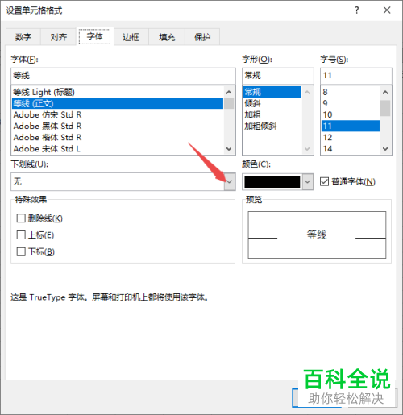Image resolution: width=403 pixels, height=415 pixels.
Task: Open the 保护 tab
Action: coord(202,37)
